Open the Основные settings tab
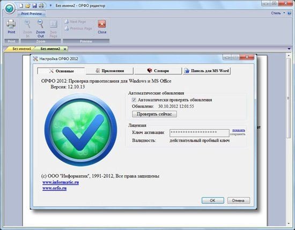This screenshot has width=295, height=230. [61, 71]
